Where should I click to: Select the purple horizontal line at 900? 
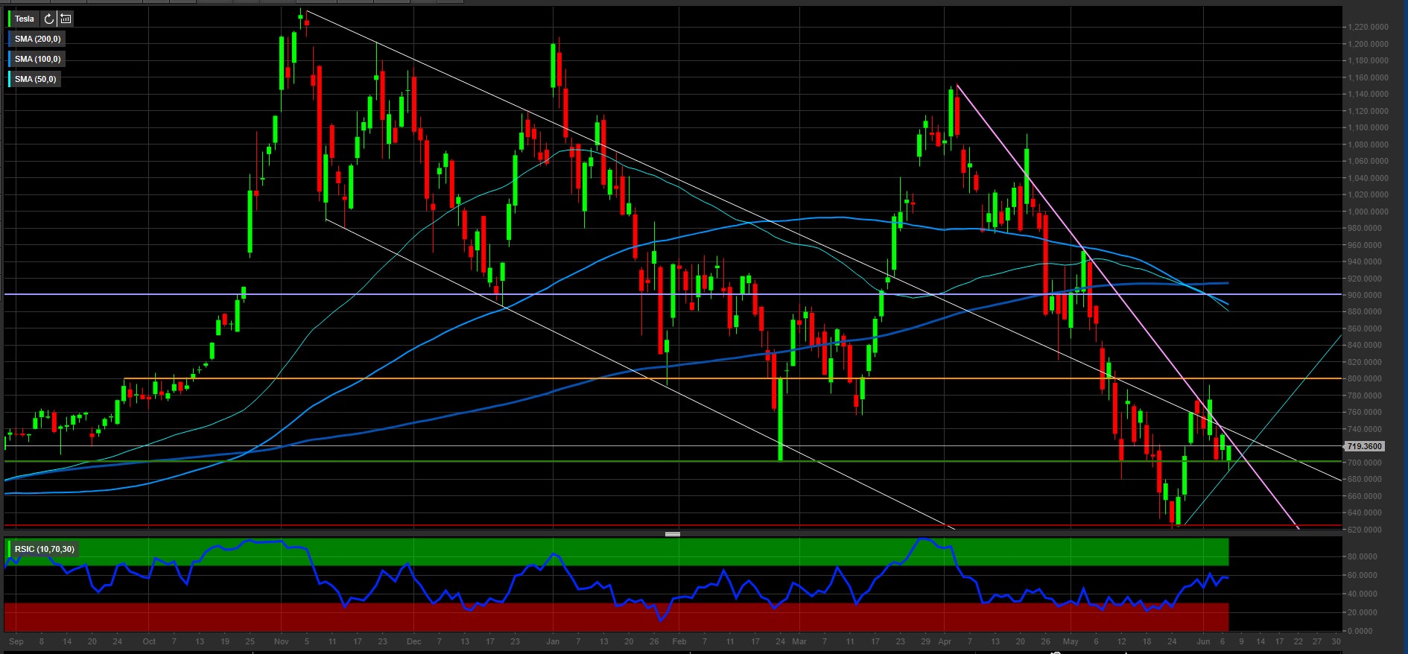tap(447, 294)
